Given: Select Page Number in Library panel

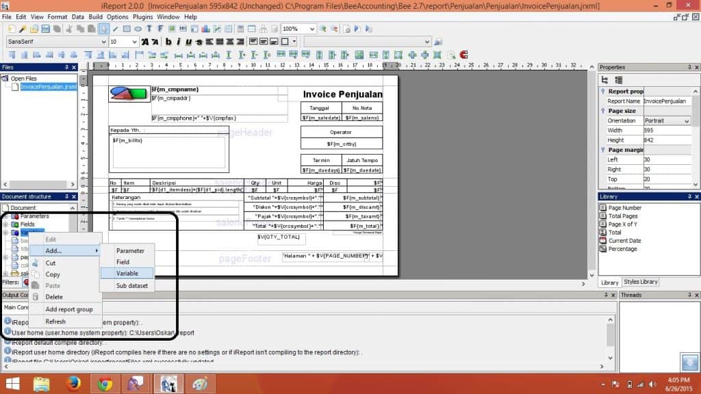Looking at the screenshot, I should tap(624, 208).
